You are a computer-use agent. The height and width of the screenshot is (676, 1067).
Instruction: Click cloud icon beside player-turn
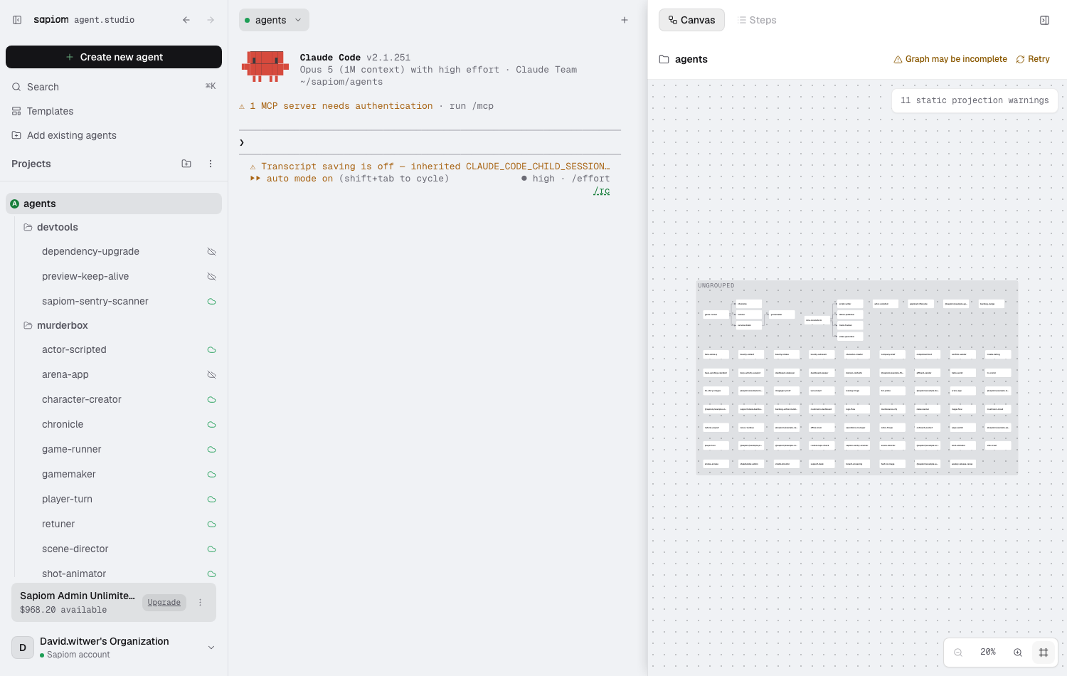(211, 500)
